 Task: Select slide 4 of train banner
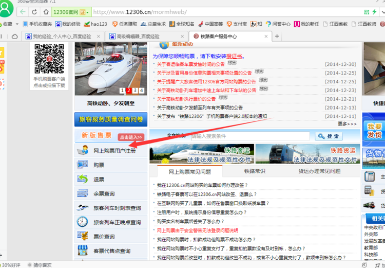tap(142, 91)
